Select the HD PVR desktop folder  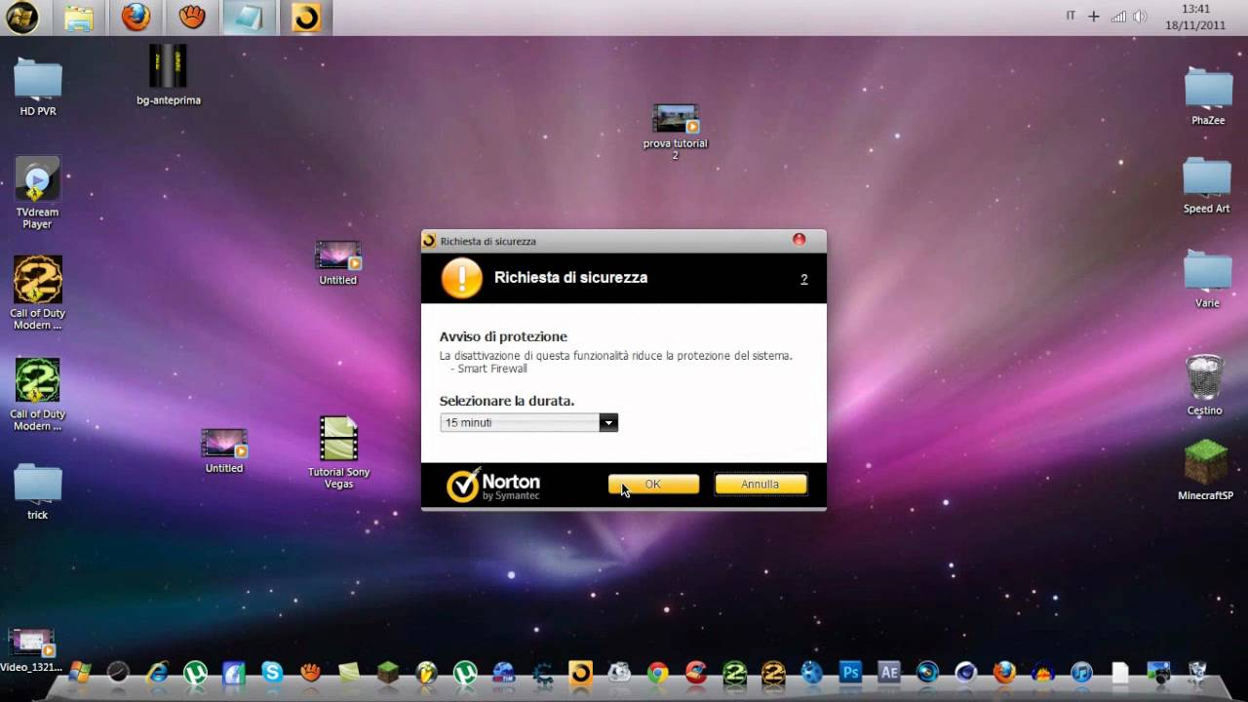tap(38, 87)
